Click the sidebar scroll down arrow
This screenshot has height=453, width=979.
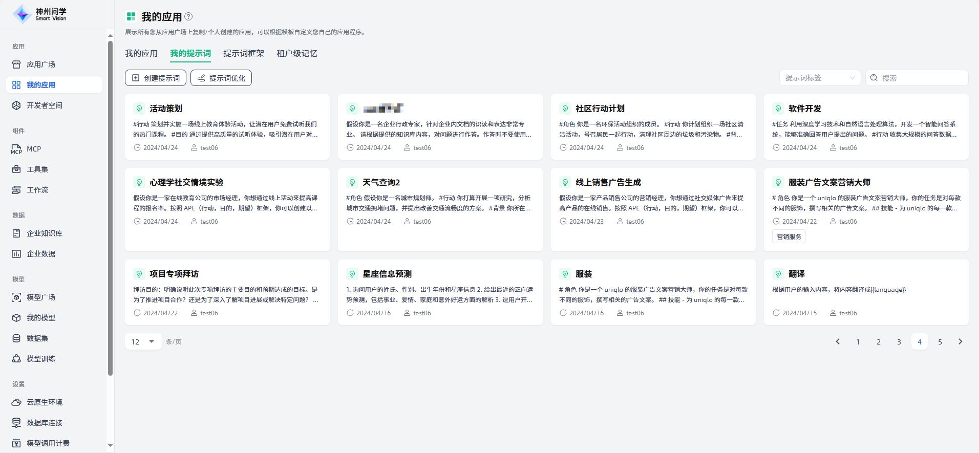click(110, 445)
